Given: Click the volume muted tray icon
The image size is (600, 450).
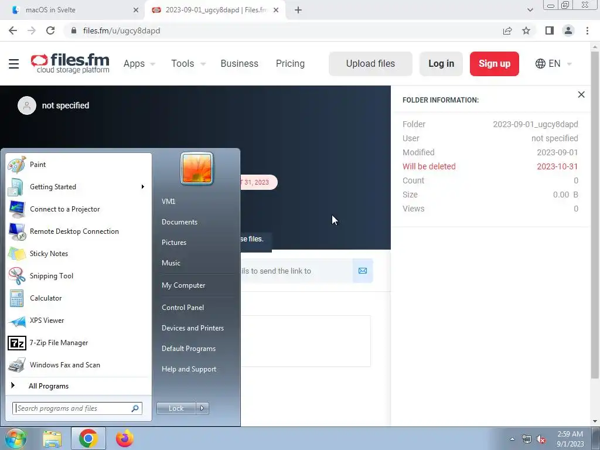Looking at the screenshot, I should 541,439.
